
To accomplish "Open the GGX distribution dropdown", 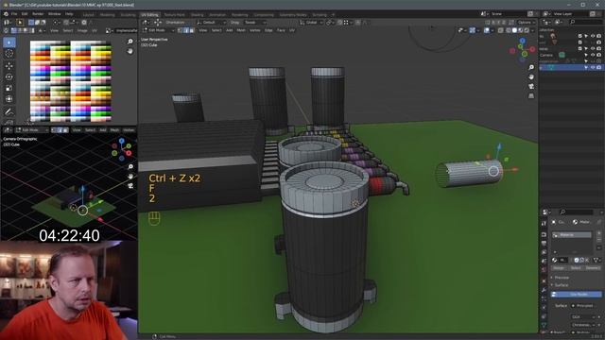I will pos(584,317).
